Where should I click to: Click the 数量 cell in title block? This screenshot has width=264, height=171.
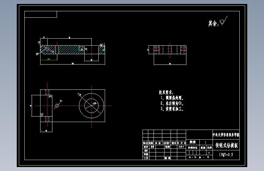[193, 142]
